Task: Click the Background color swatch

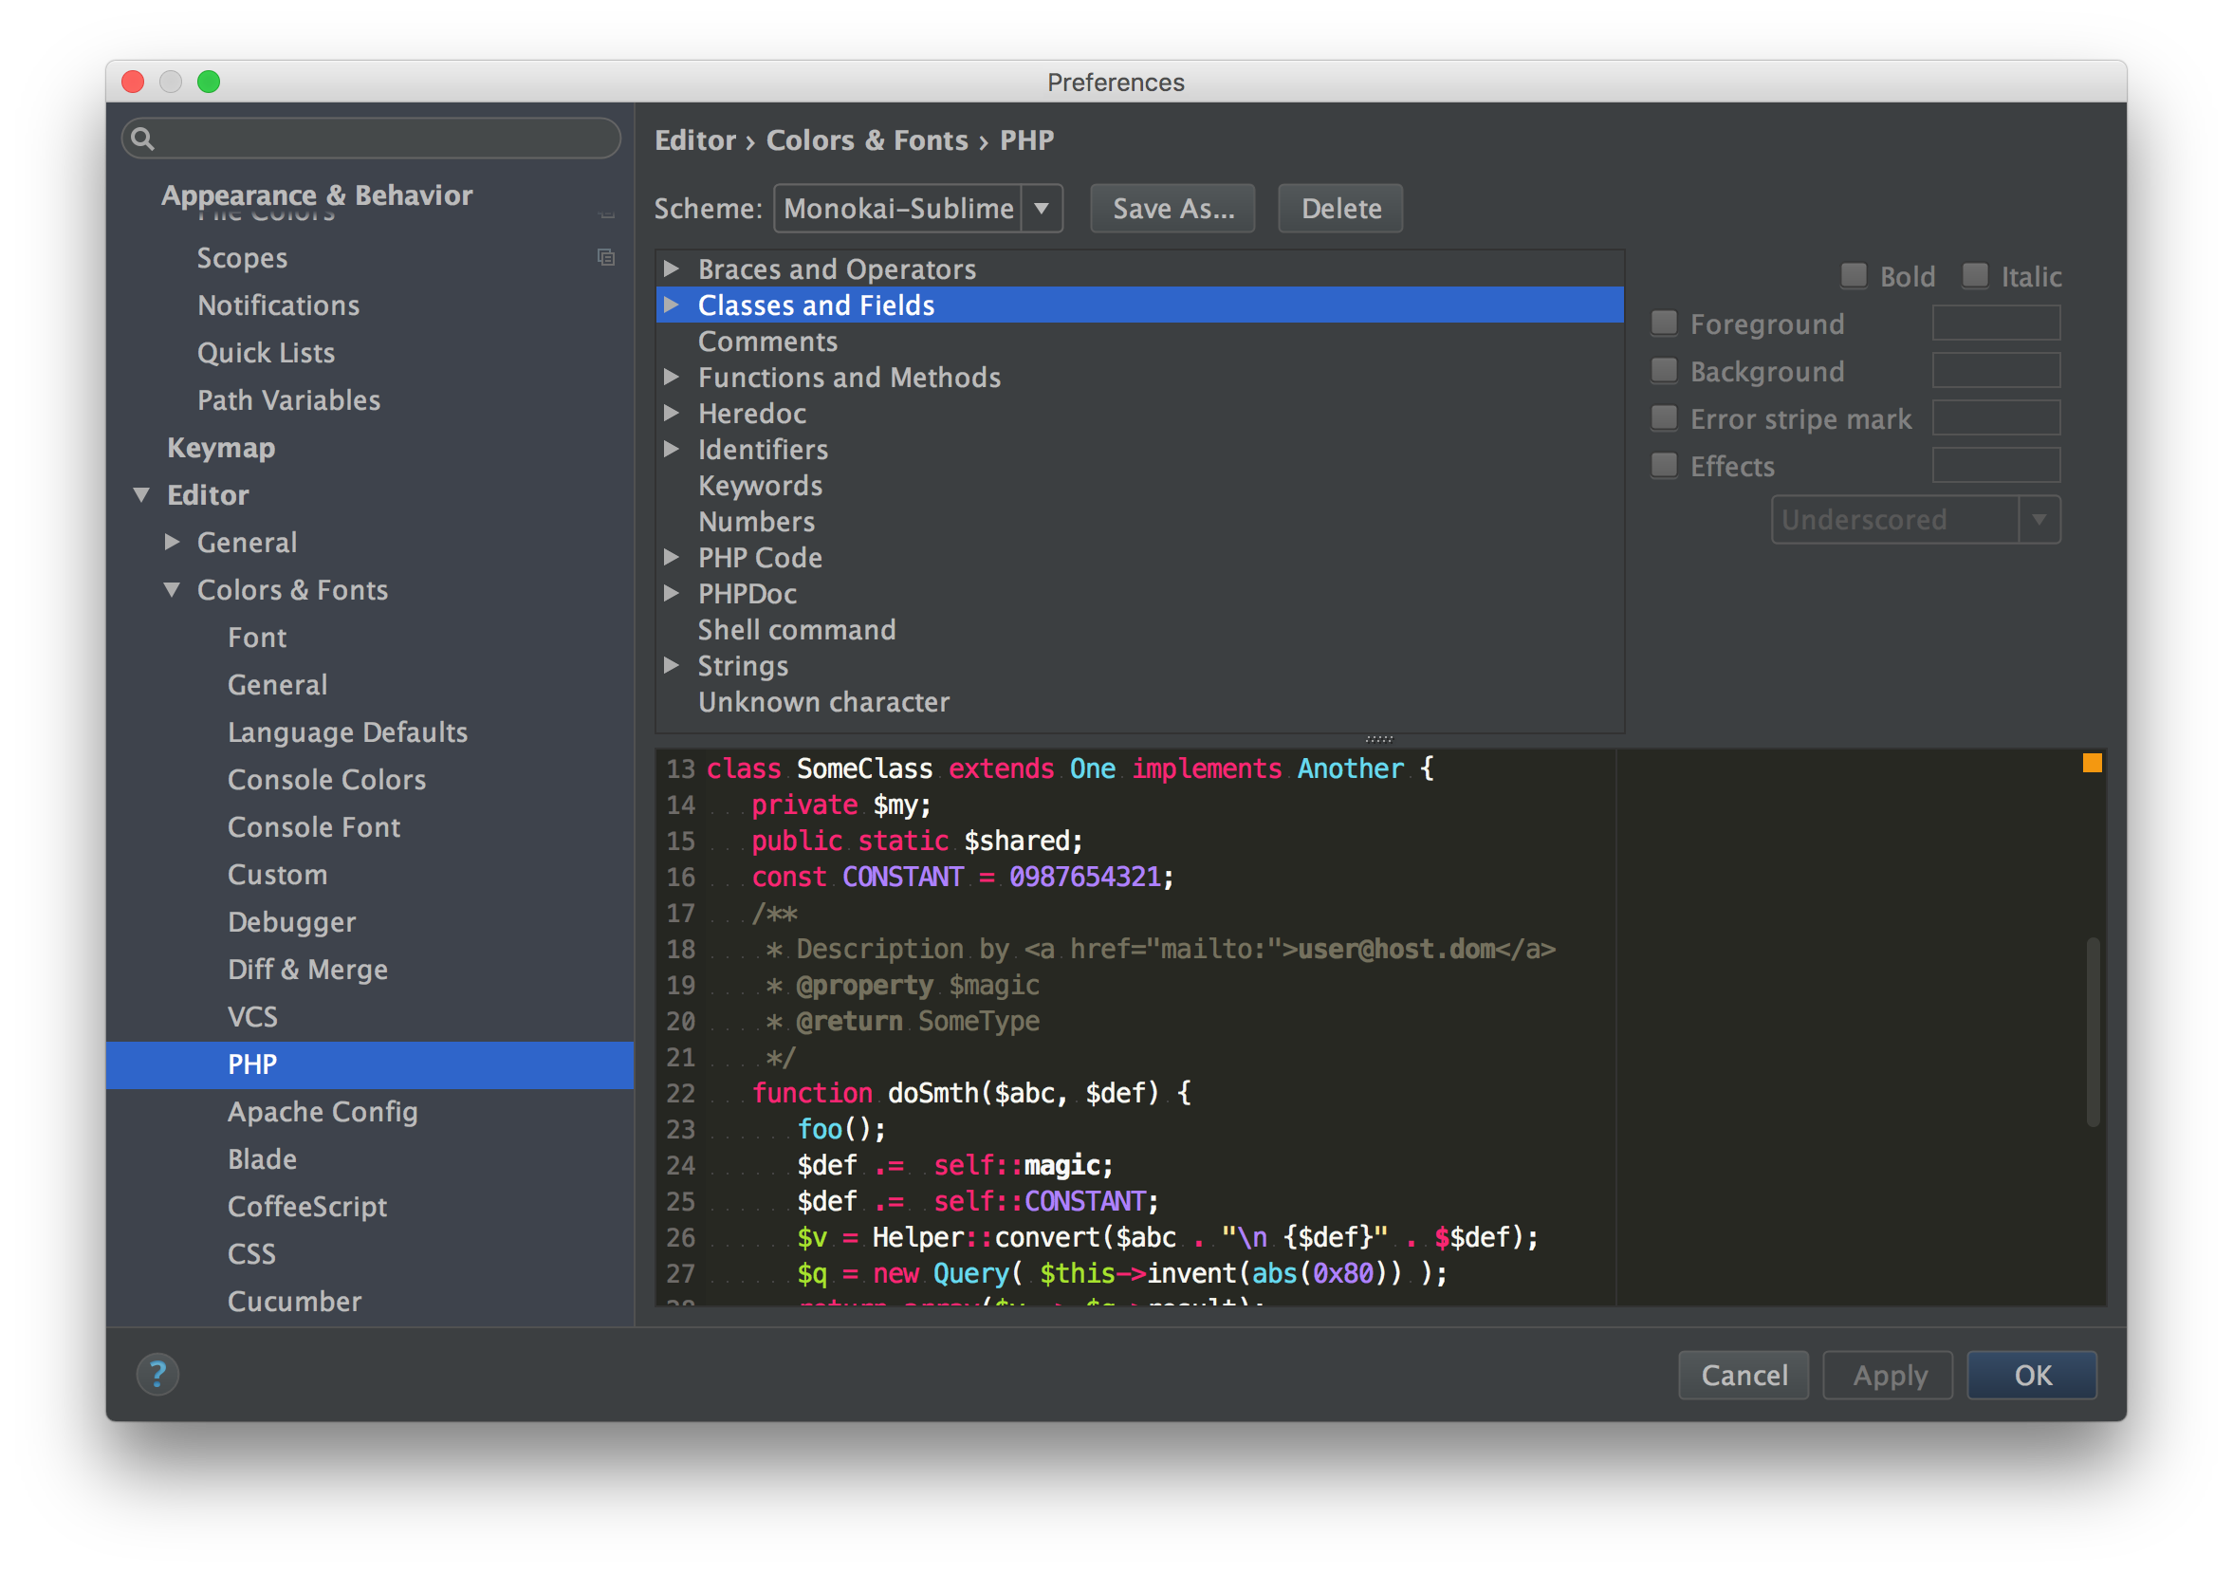Action: point(1995,371)
